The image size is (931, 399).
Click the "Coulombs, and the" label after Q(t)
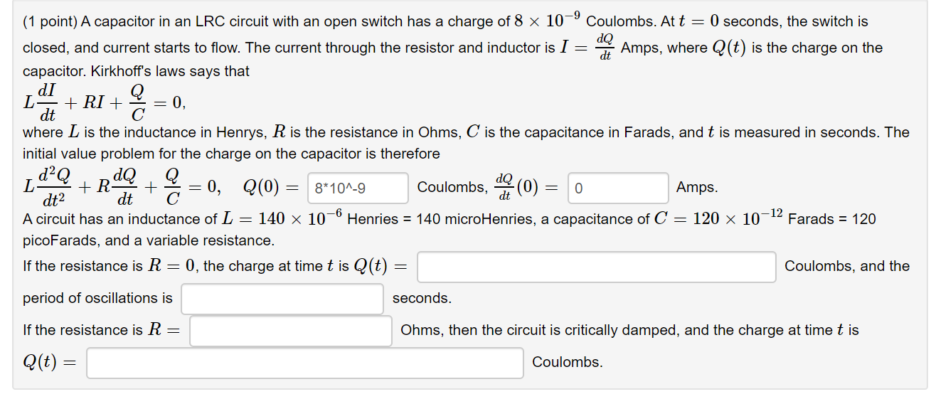[x=847, y=267]
